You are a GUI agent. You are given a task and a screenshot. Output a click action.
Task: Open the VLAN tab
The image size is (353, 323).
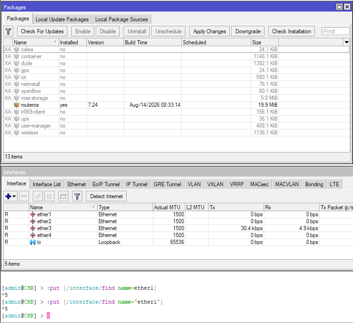pyautogui.click(x=194, y=184)
